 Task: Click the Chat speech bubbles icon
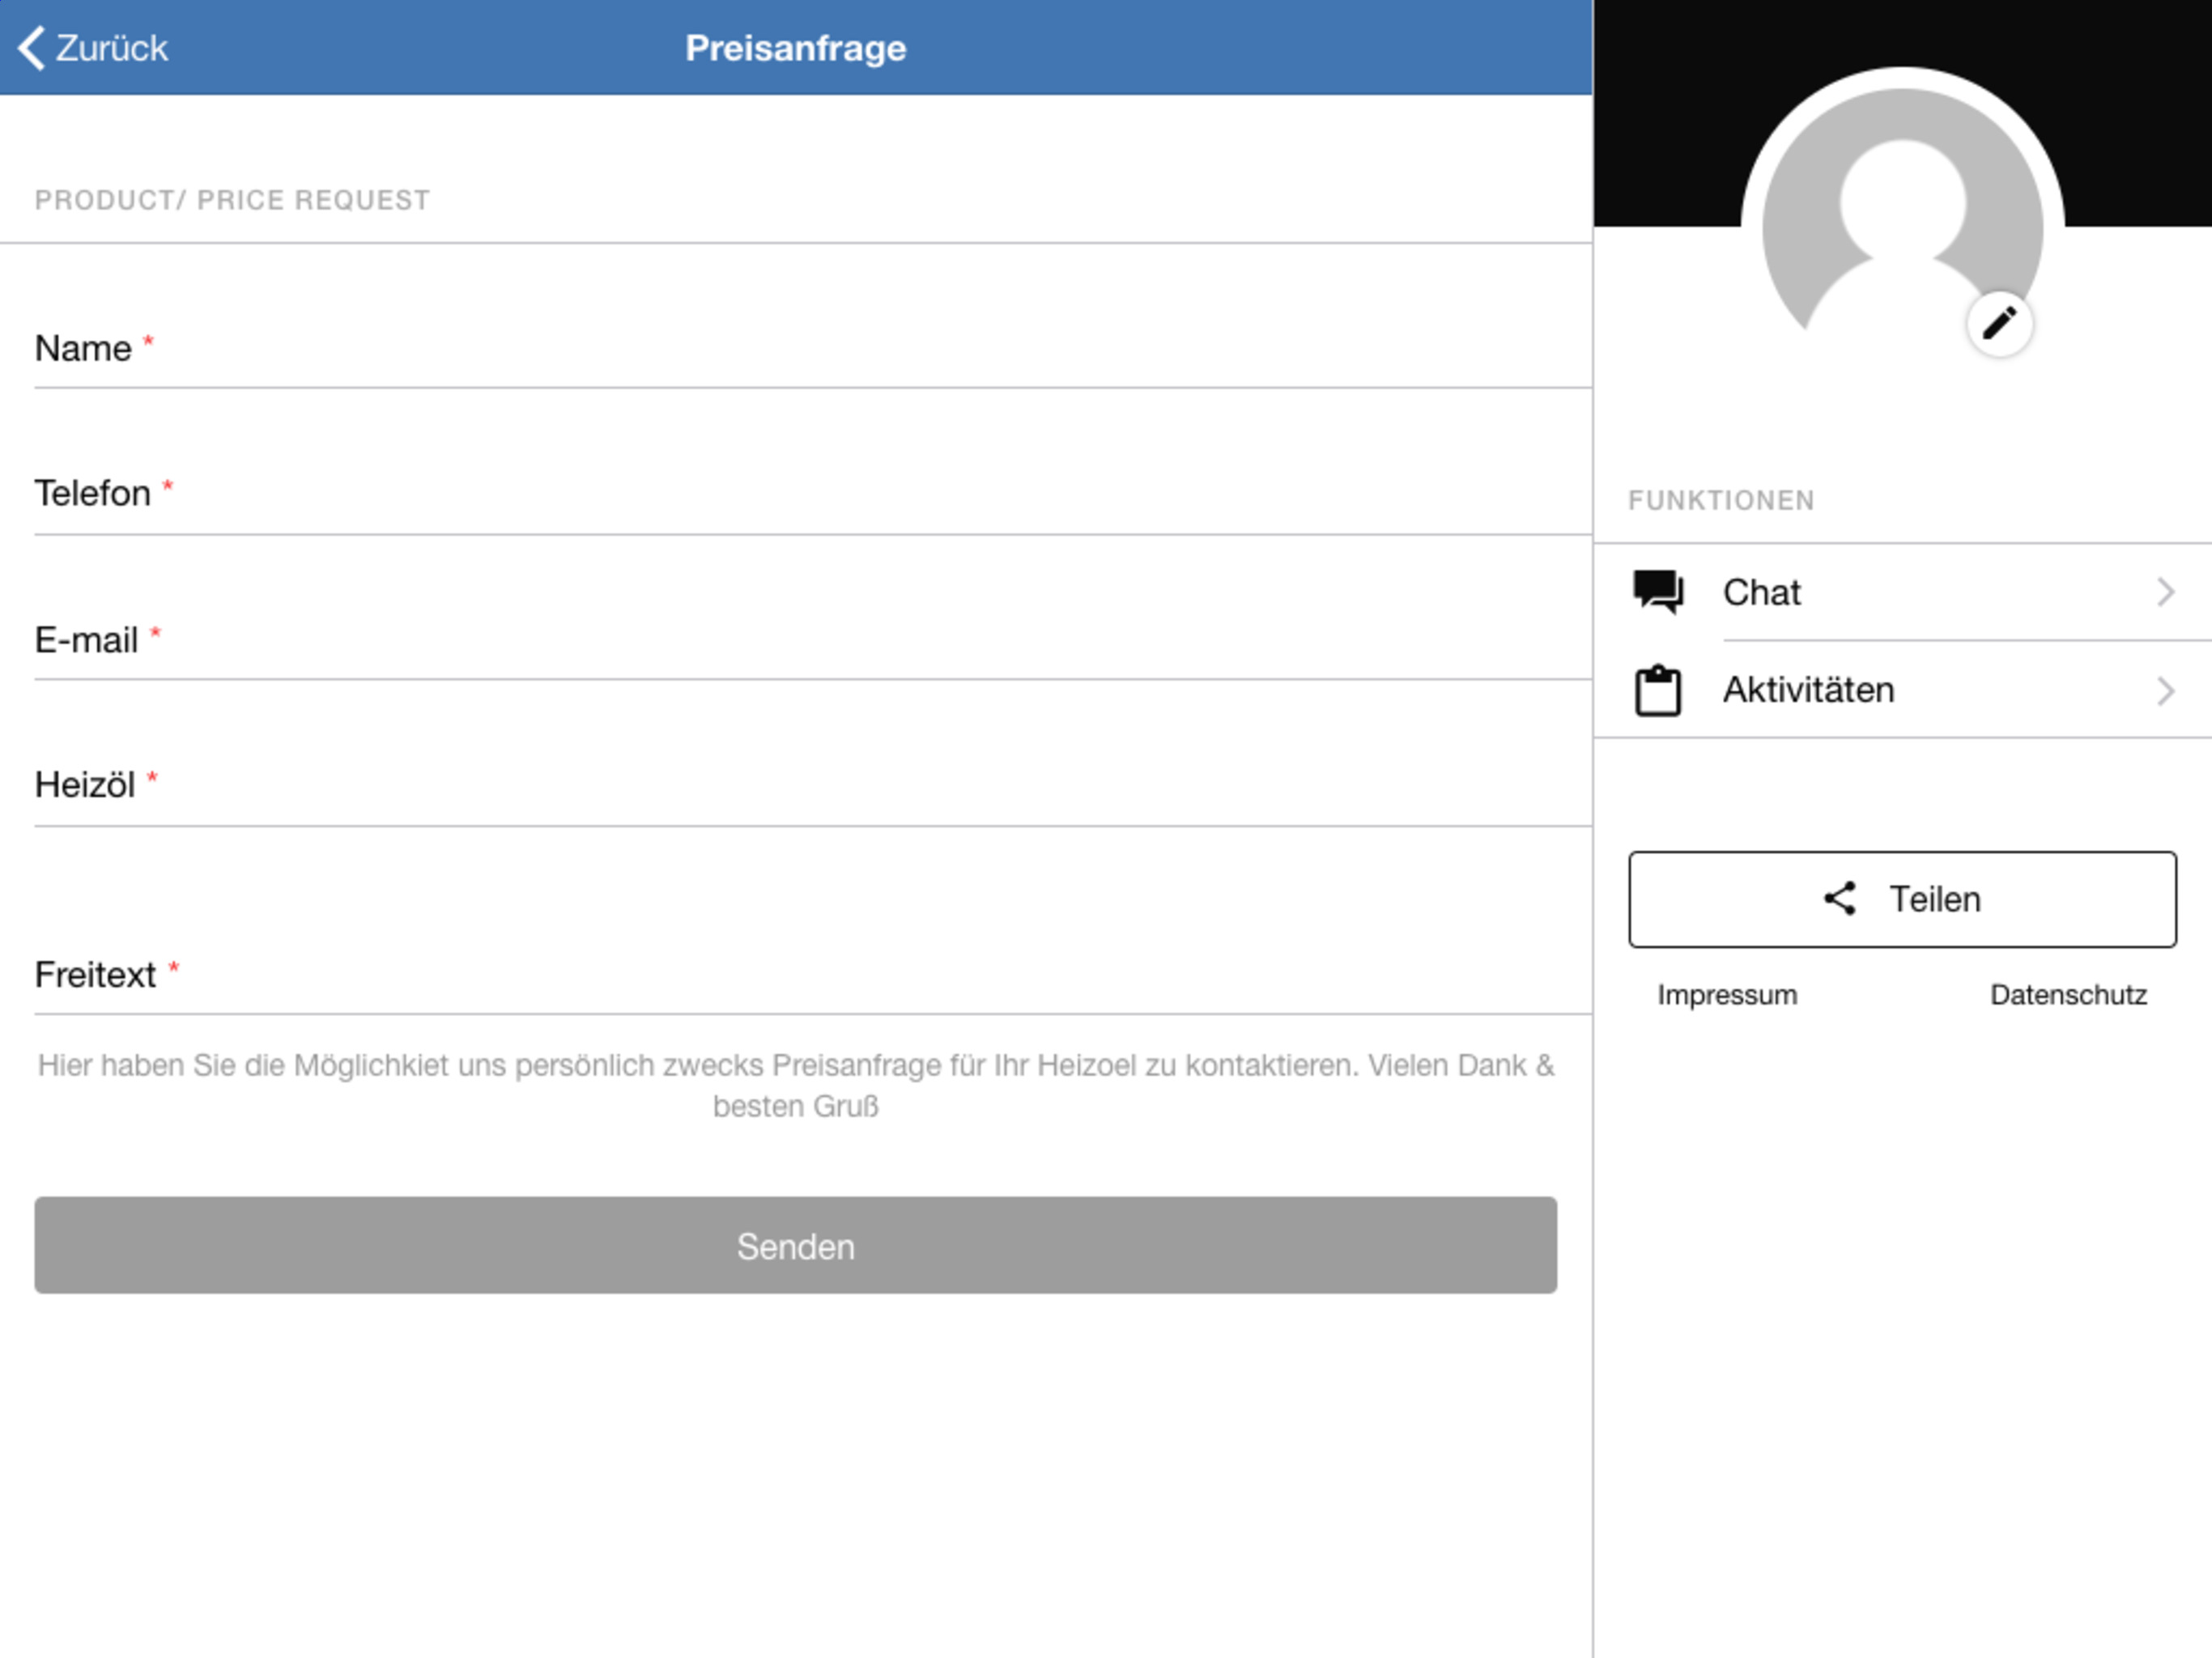1658,591
